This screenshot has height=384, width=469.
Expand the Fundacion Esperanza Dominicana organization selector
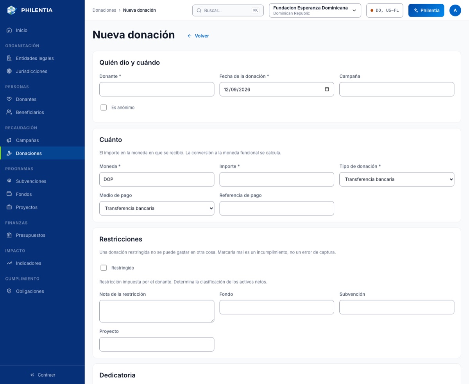click(315, 10)
